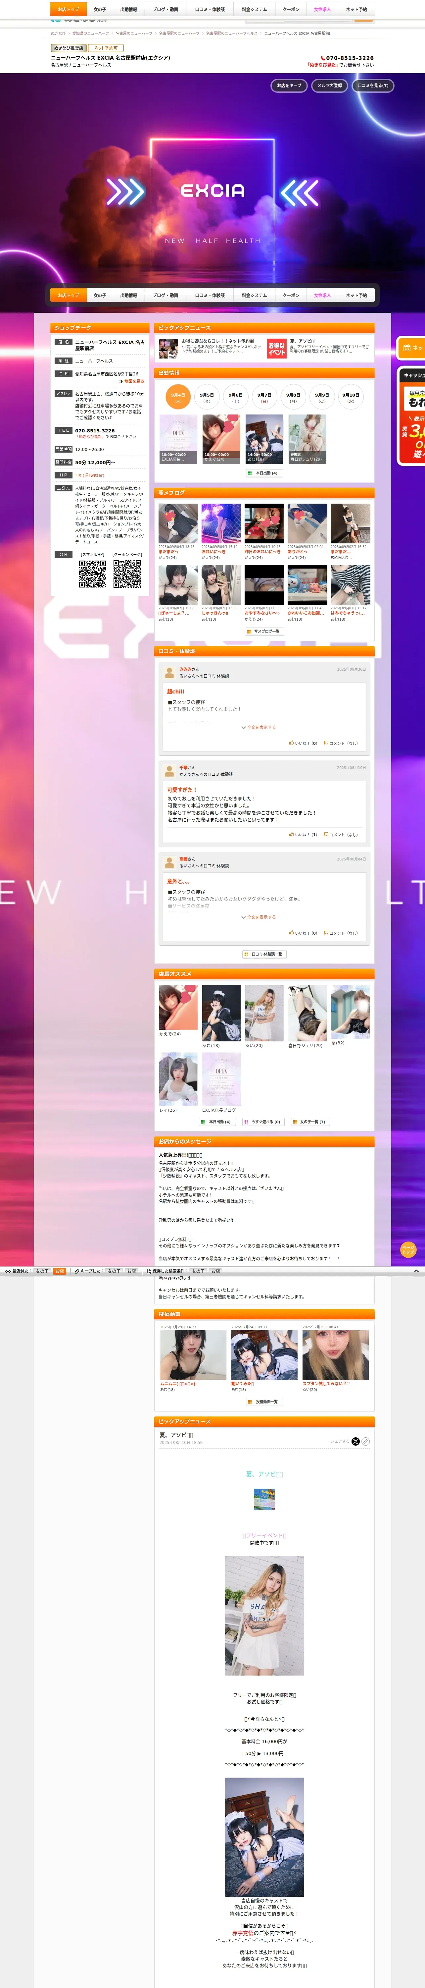Open レイ(26) recommended thumbnail
The height and width of the screenshot is (1988, 425).
pyautogui.click(x=178, y=1079)
